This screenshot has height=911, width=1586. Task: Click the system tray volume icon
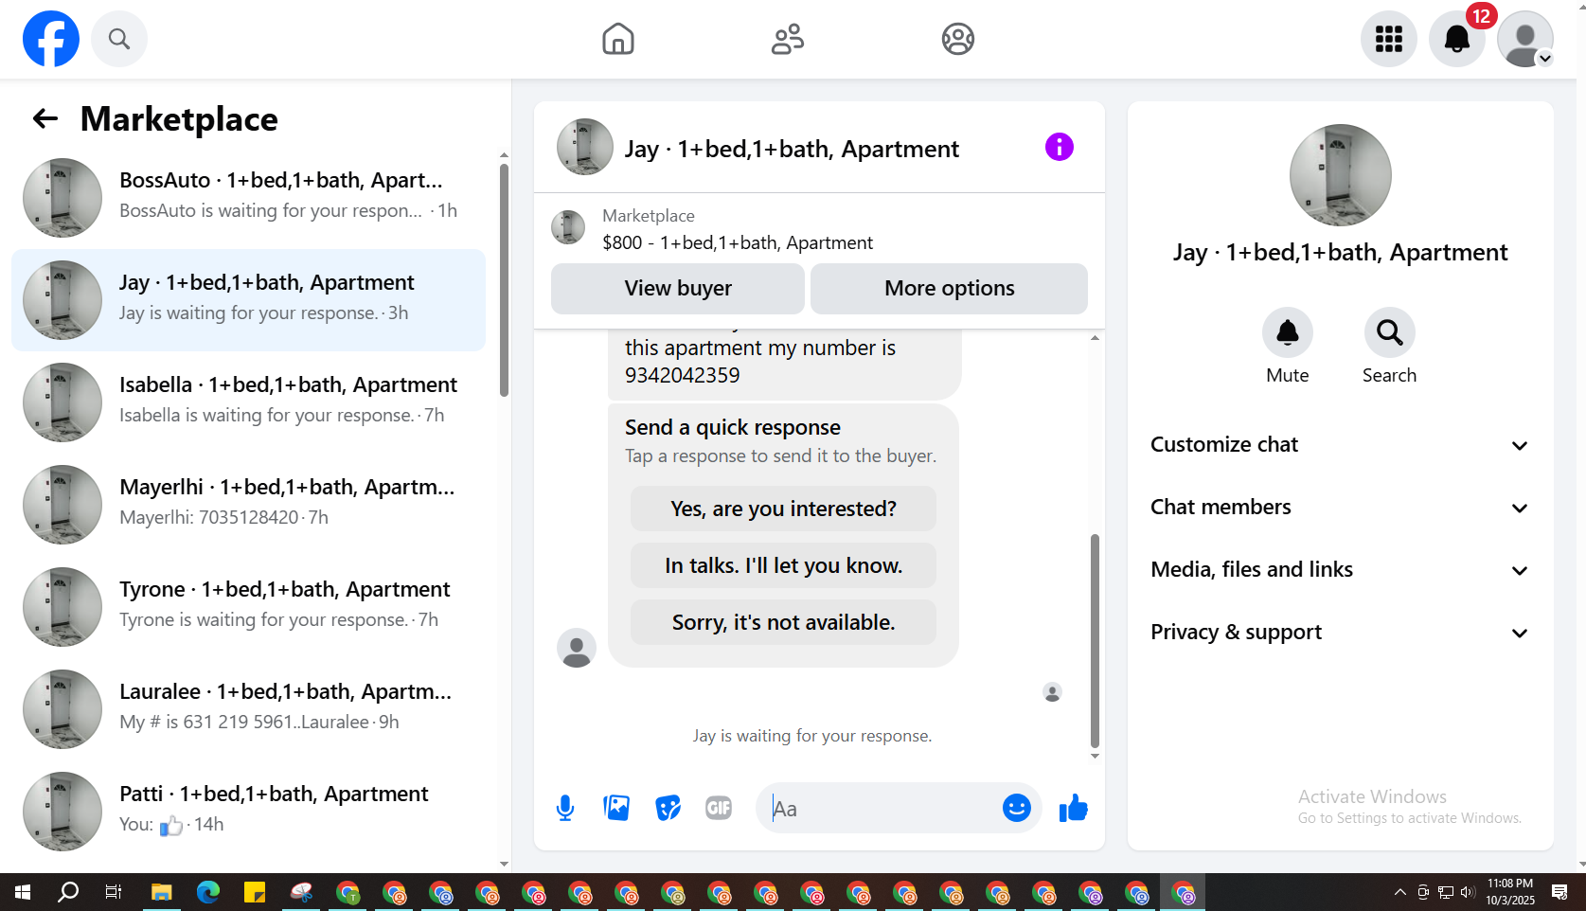(x=1468, y=892)
